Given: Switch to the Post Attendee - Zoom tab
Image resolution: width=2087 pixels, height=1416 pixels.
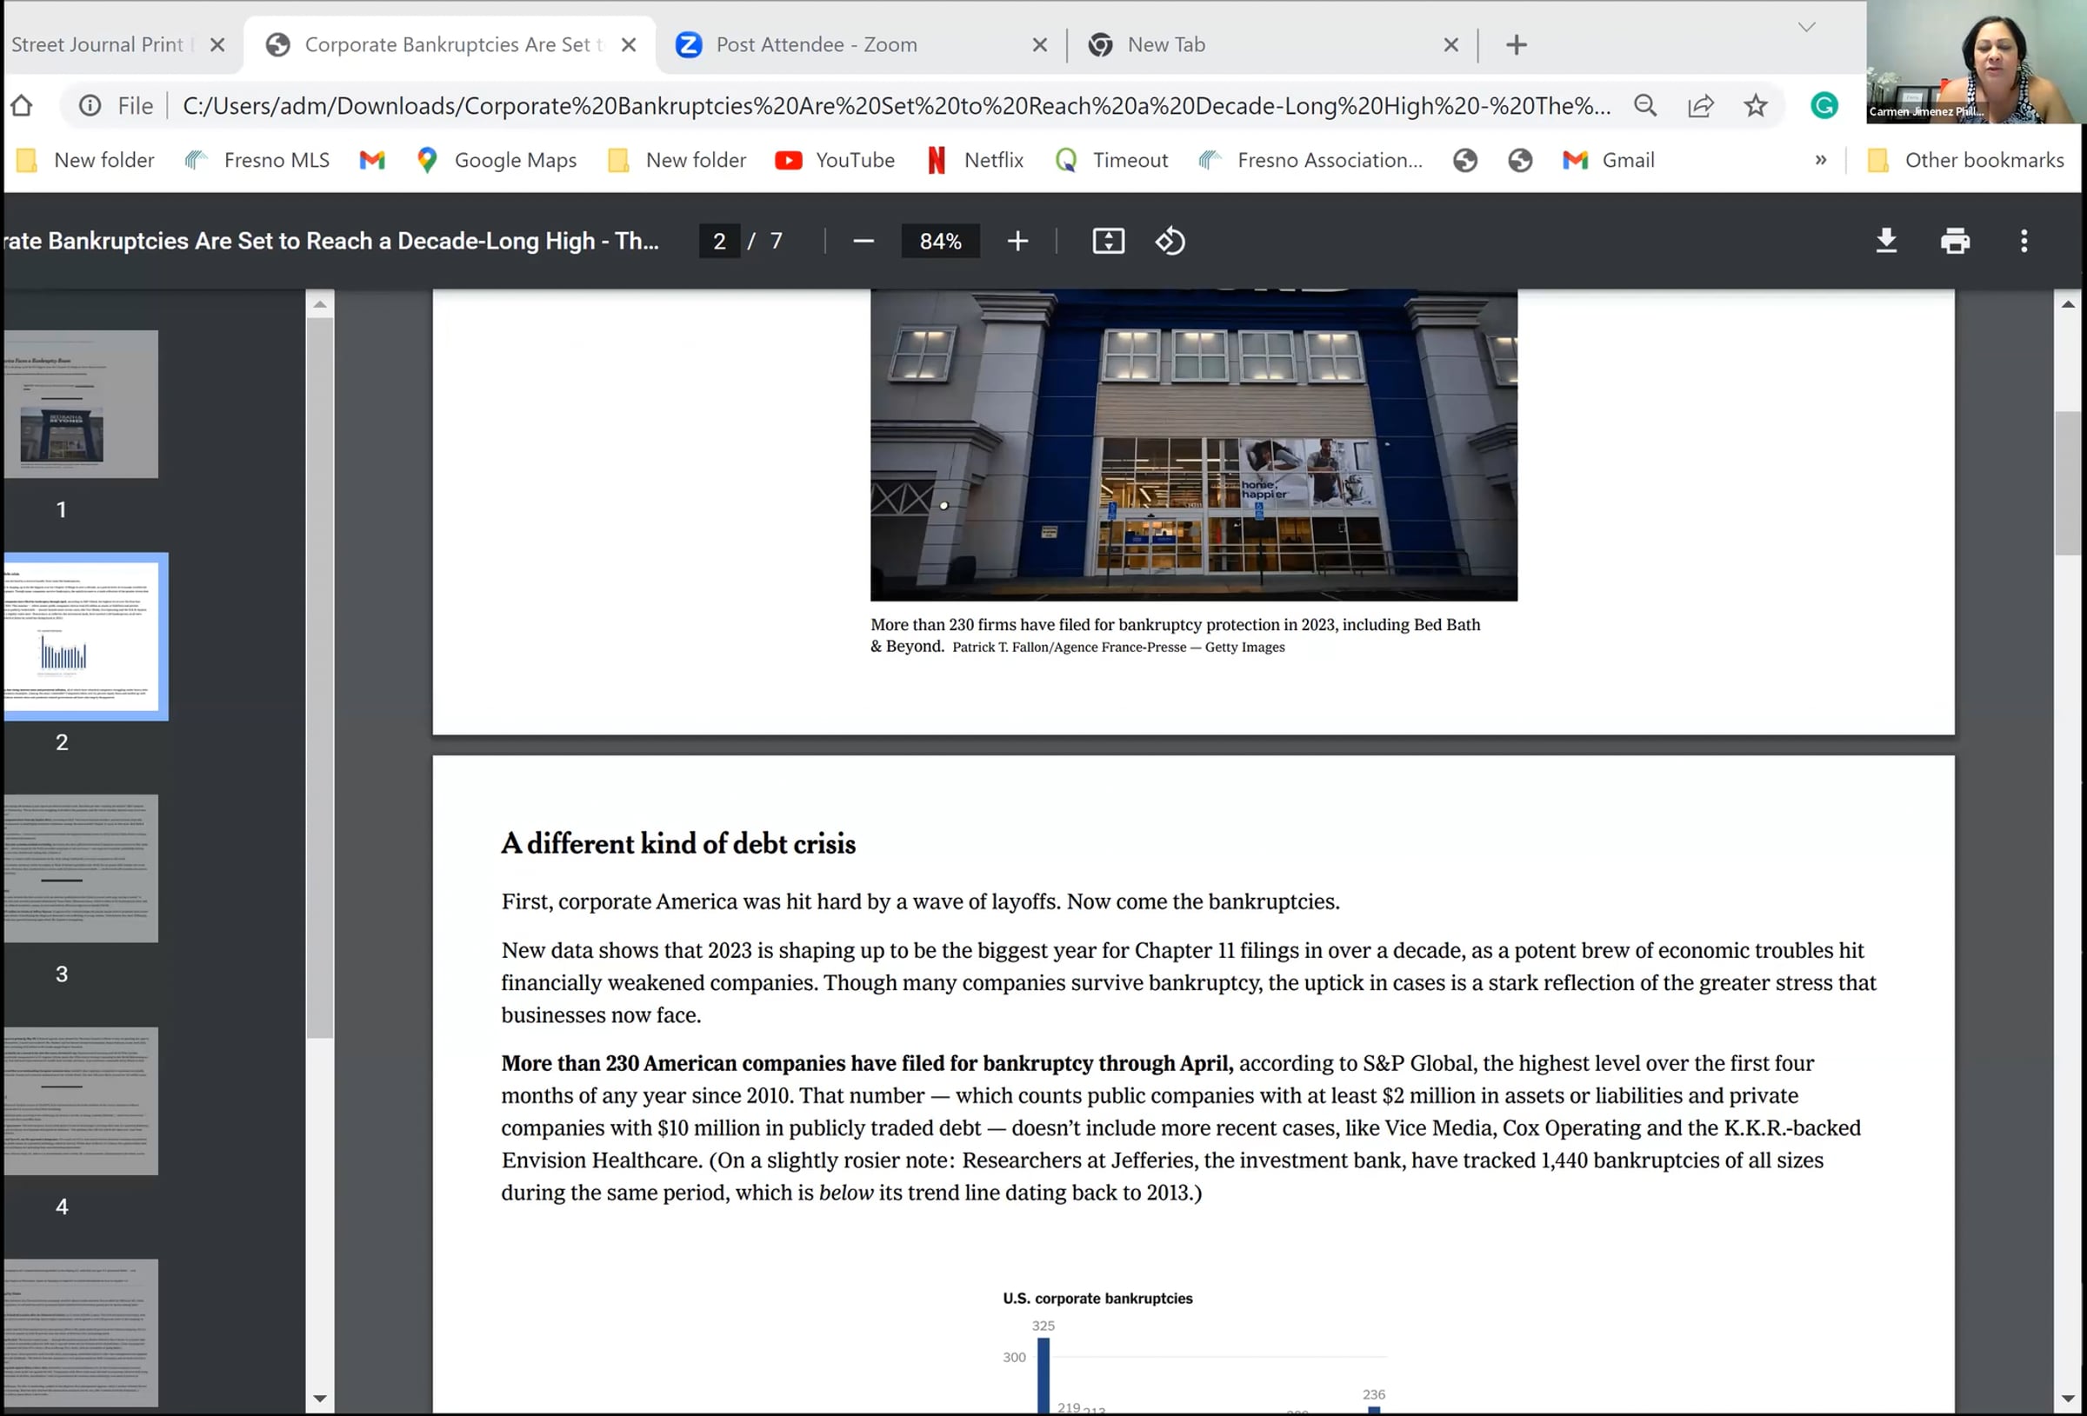Looking at the screenshot, I should coord(816,45).
